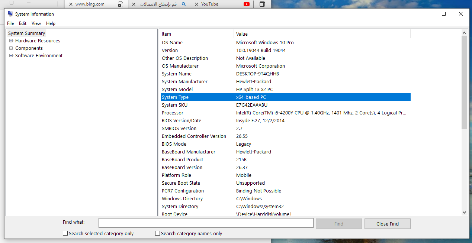Select the 'Other OS Description' item
The width and height of the screenshot is (472, 243).
pyautogui.click(x=185, y=58)
